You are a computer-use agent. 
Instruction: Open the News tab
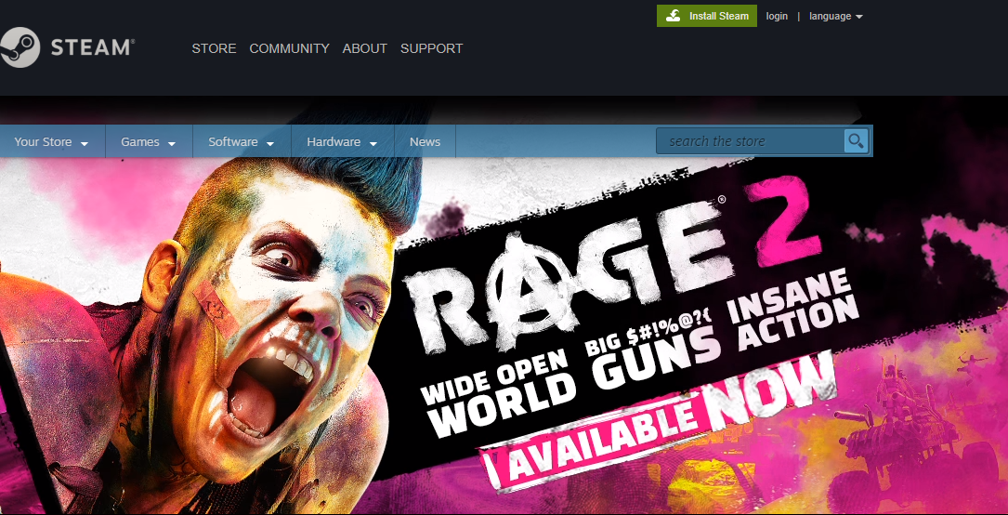pos(425,141)
